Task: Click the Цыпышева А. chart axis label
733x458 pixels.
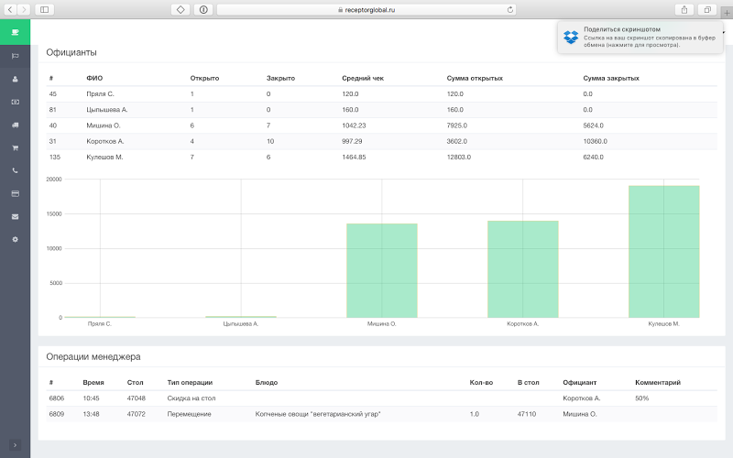Action: click(241, 324)
